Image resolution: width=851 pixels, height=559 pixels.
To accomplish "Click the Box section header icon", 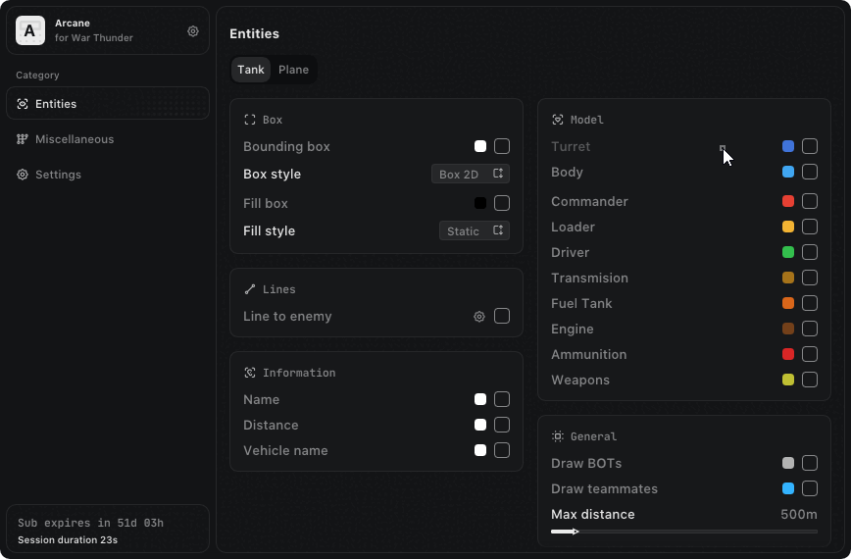I will click(250, 120).
